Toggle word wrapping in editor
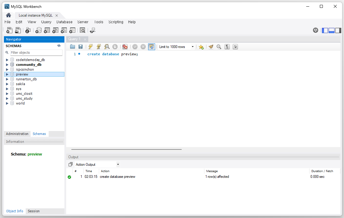The width and height of the screenshot is (344, 218). (x=235, y=47)
